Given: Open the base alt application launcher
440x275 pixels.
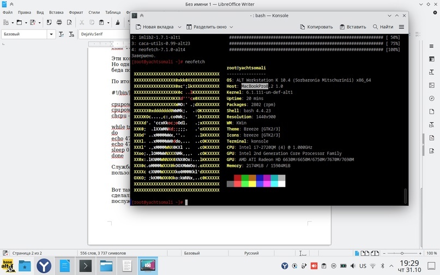Looking at the screenshot, I should click(8, 266).
